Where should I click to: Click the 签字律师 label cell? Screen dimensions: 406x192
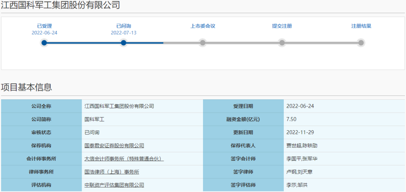(x=243, y=172)
